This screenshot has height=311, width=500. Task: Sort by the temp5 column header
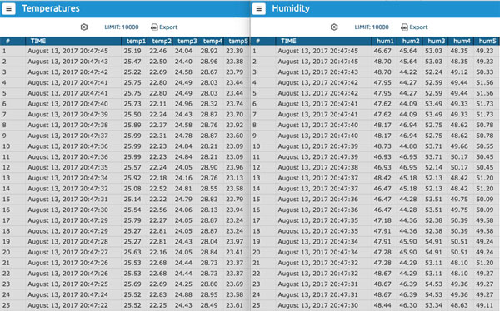(x=237, y=41)
